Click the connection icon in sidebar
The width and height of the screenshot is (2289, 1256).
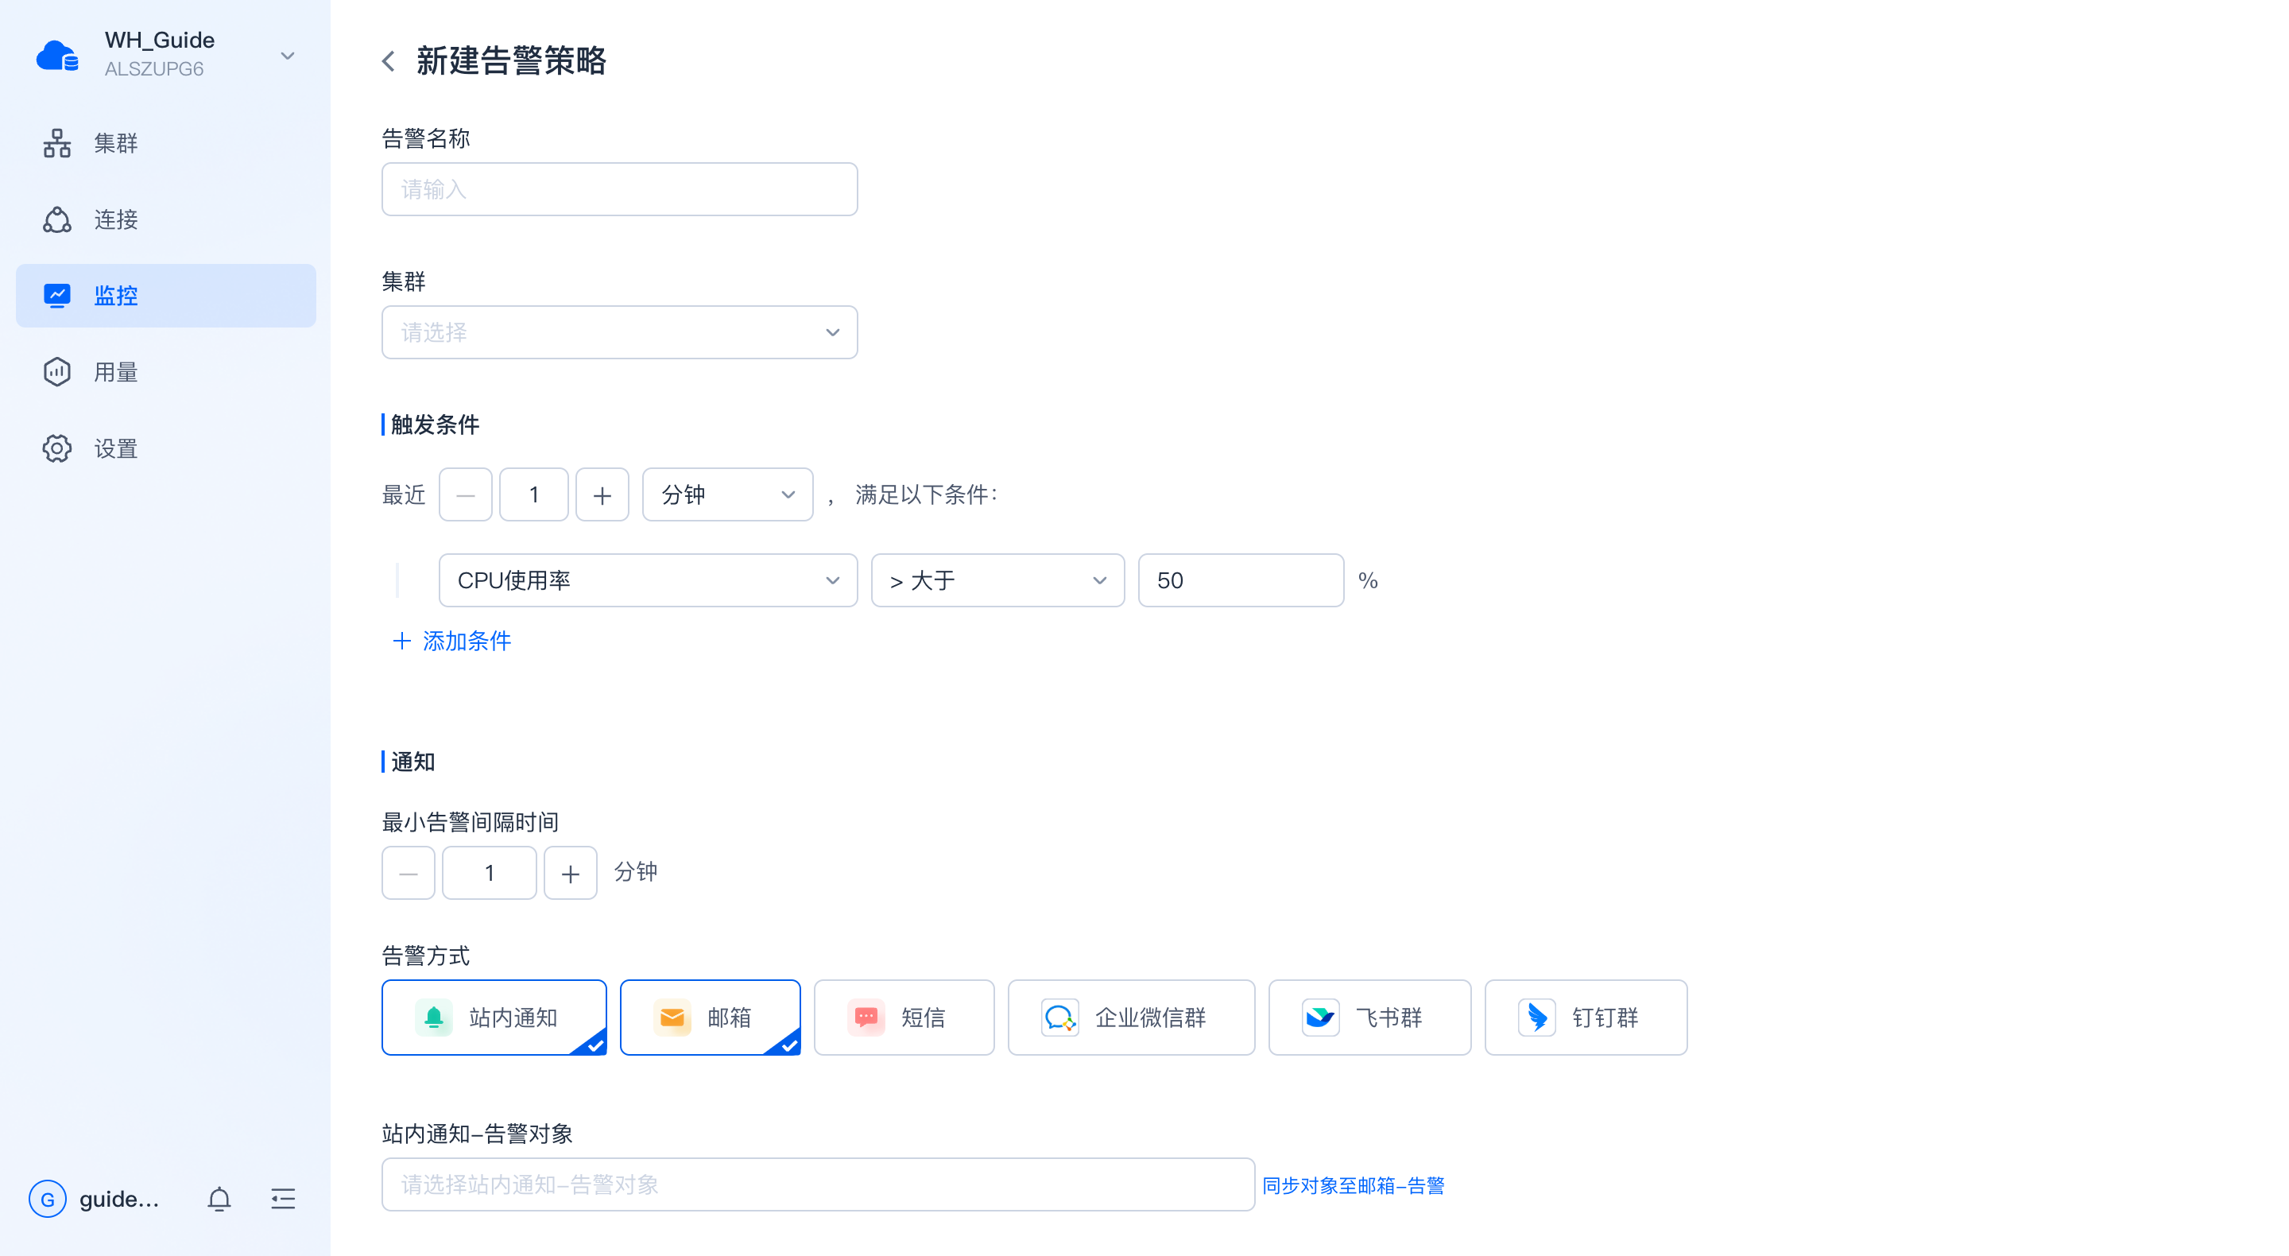pyautogui.click(x=57, y=219)
